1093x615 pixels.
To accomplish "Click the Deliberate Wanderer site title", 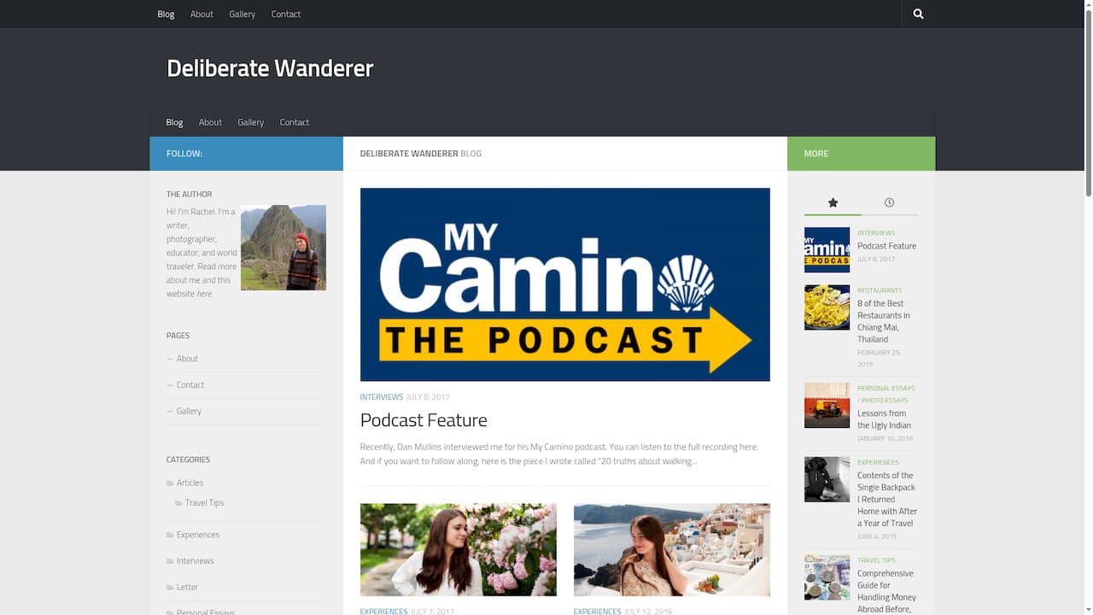I will tap(270, 68).
